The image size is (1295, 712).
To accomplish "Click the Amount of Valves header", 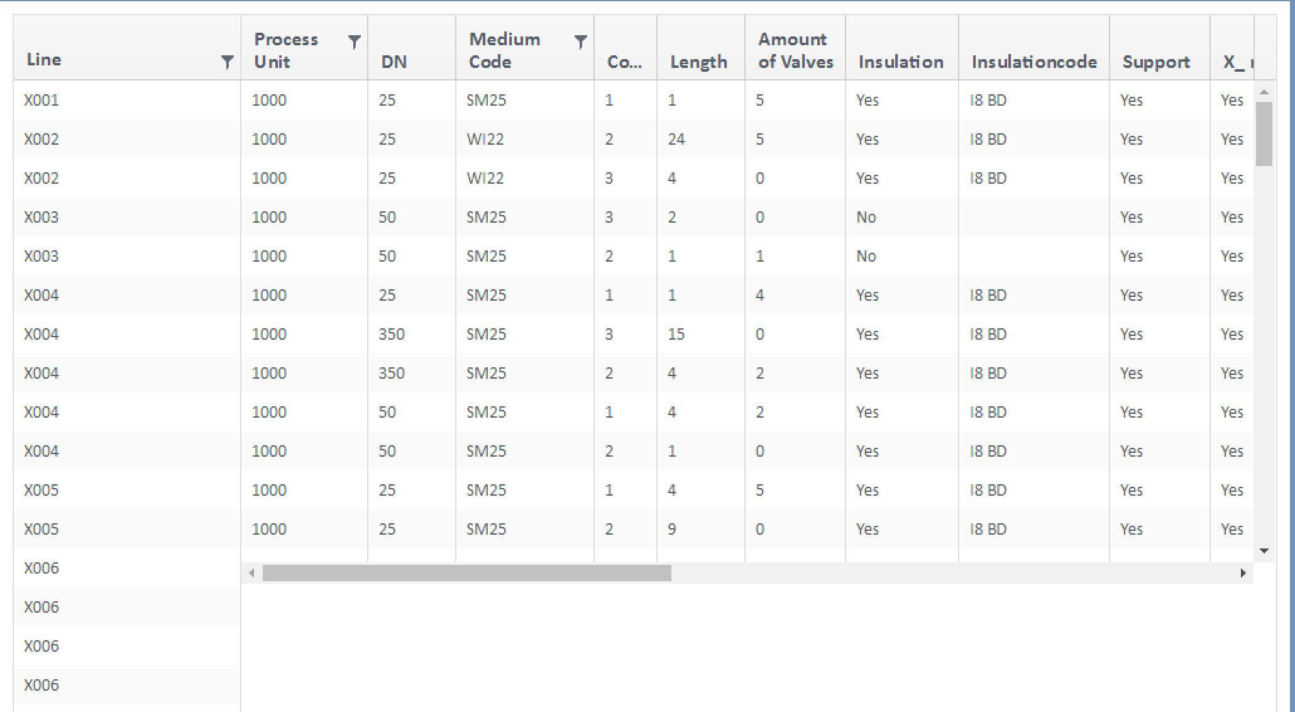I will coord(795,50).
